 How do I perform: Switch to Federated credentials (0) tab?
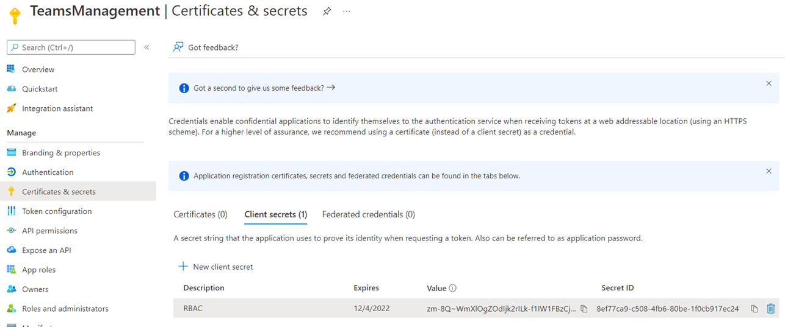(x=368, y=214)
